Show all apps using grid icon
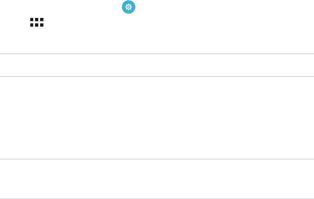Screen dimensions: 314x199 [37, 22]
